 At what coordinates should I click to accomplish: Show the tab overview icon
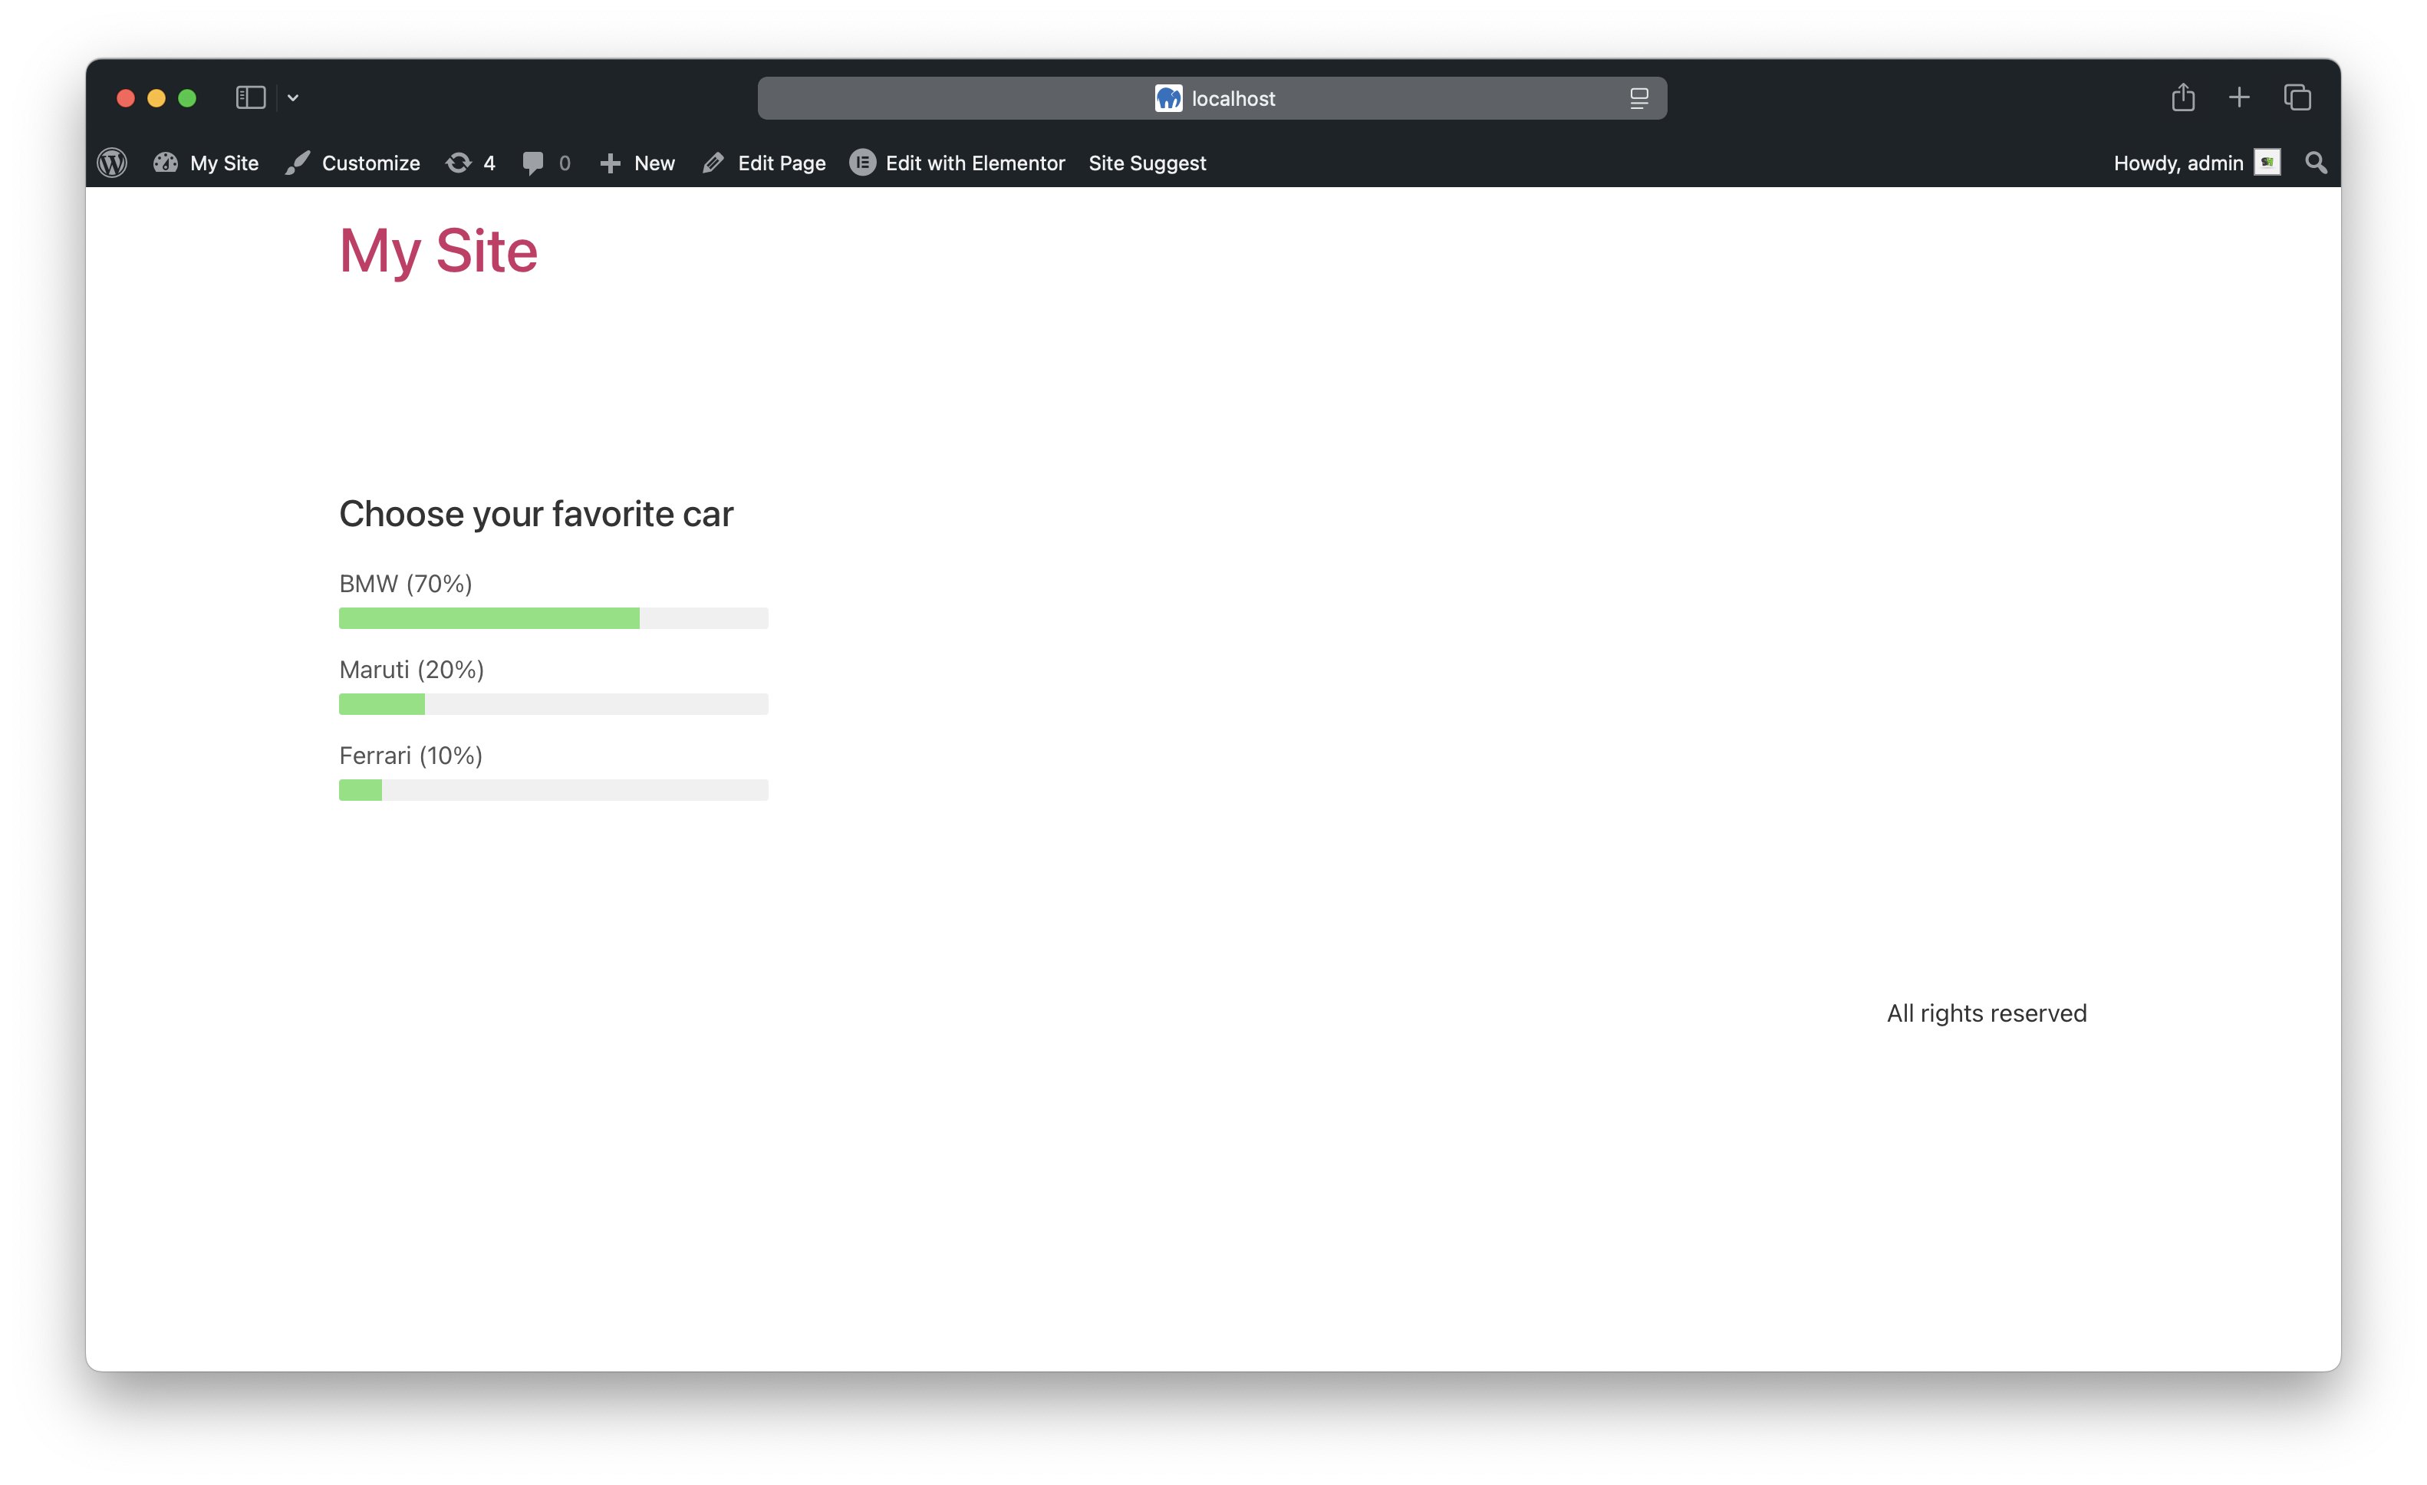click(2297, 97)
